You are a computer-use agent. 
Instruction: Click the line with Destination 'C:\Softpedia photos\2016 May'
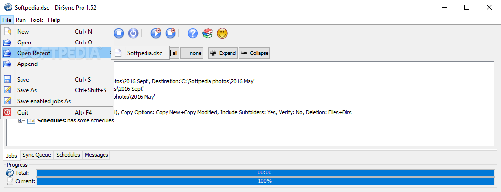(x=185, y=81)
